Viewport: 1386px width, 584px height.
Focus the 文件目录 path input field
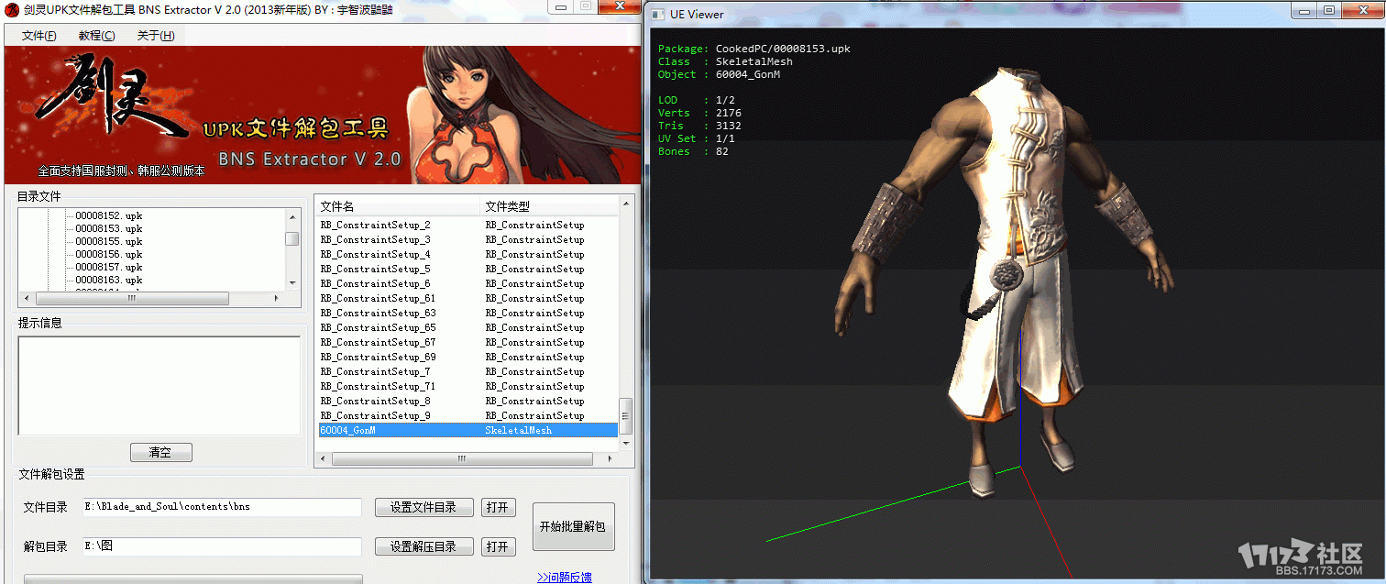coord(221,507)
